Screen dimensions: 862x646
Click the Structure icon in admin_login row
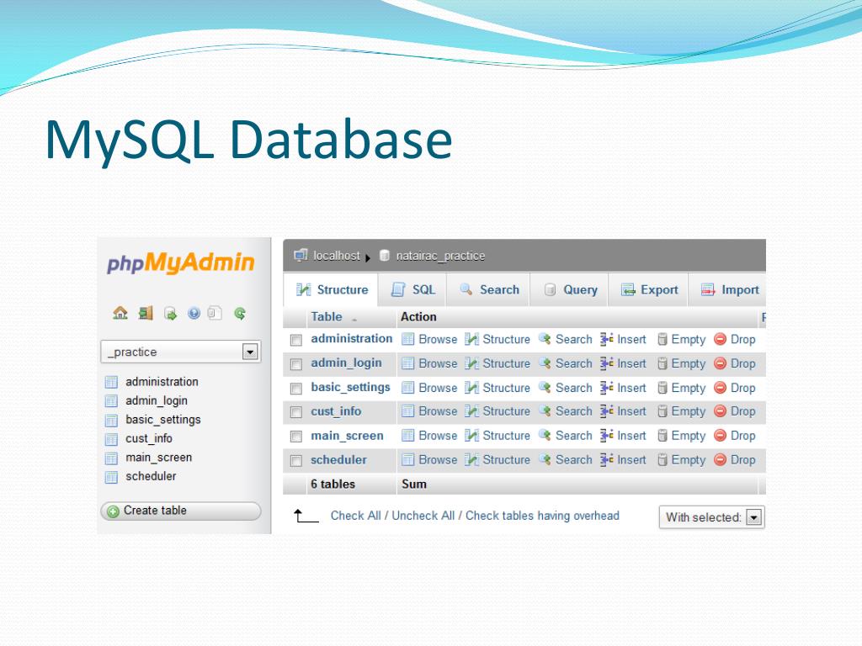pyautogui.click(x=471, y=363)
